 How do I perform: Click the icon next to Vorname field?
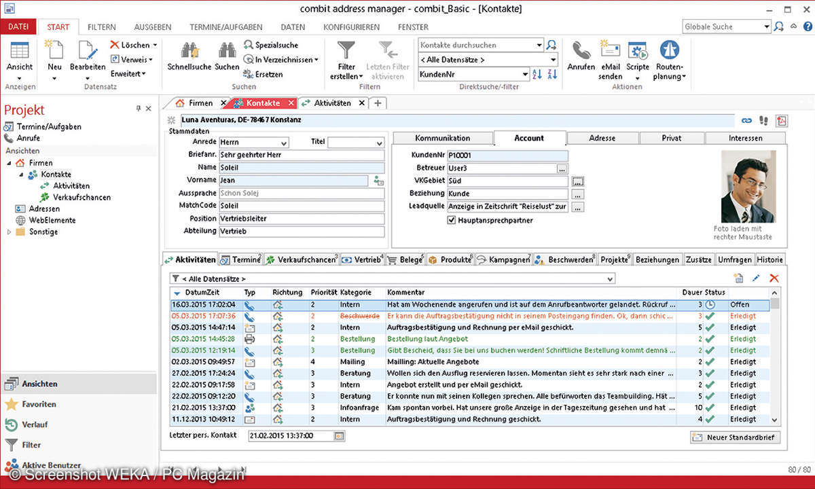tap(378, 181)
